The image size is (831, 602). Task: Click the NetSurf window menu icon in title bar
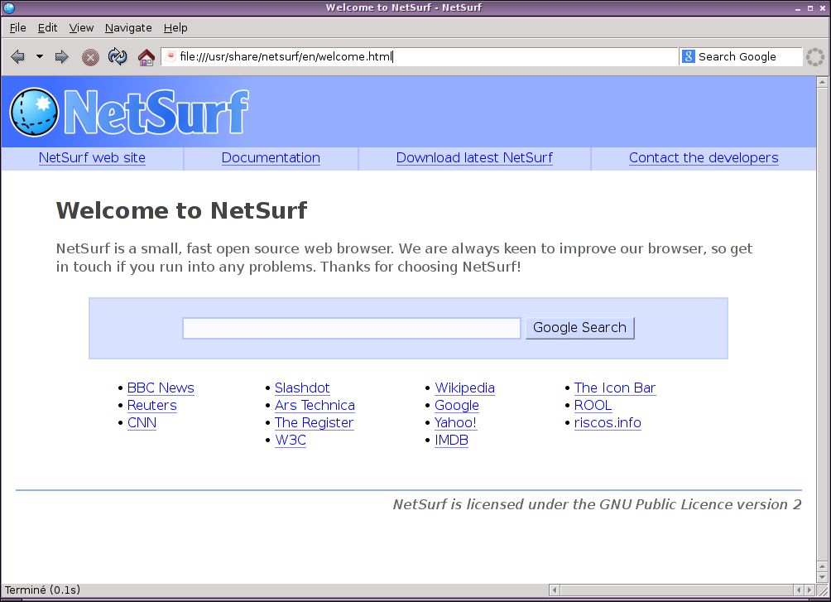[9, 7]
